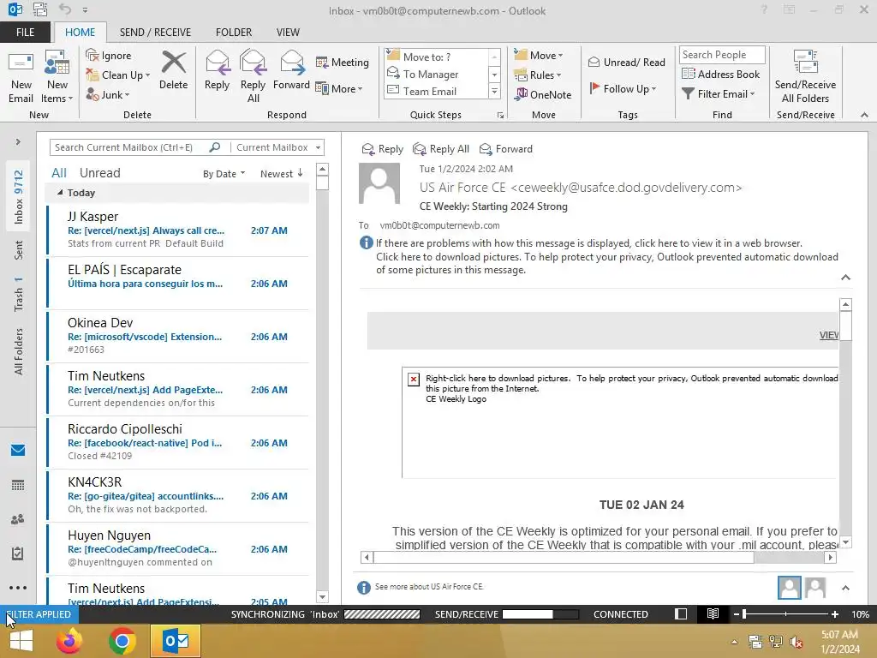Screen dimensions: 877x658
Task: Click the Search People field
Action: (x=721, y=54)
